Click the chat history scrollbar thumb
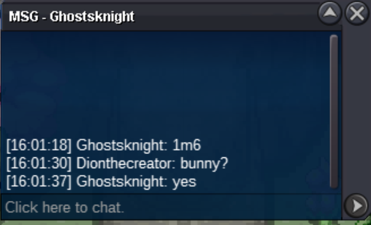Viewport: 371px width, 225px height. pyautogui.click(x=334, y=112)
